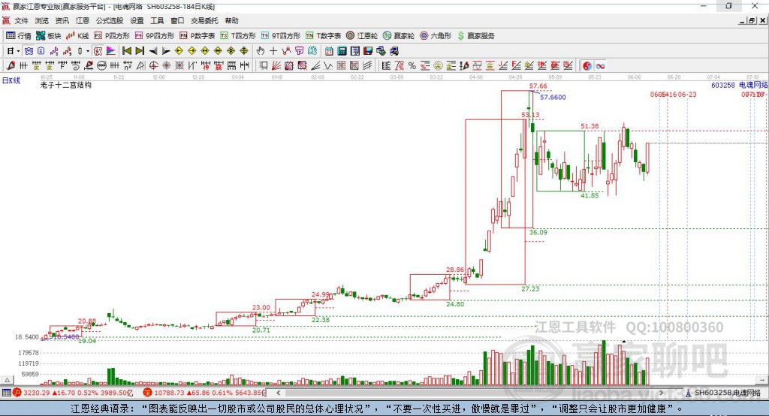
Task: Open the 设置 menu
Action: point(137,20)
